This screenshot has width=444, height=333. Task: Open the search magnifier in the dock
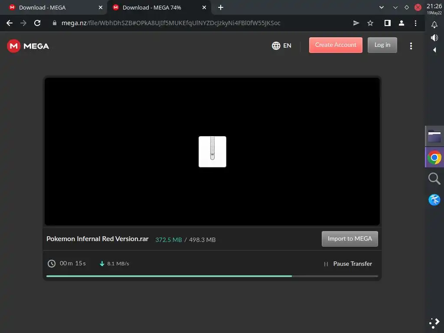(x=434, y=179)
